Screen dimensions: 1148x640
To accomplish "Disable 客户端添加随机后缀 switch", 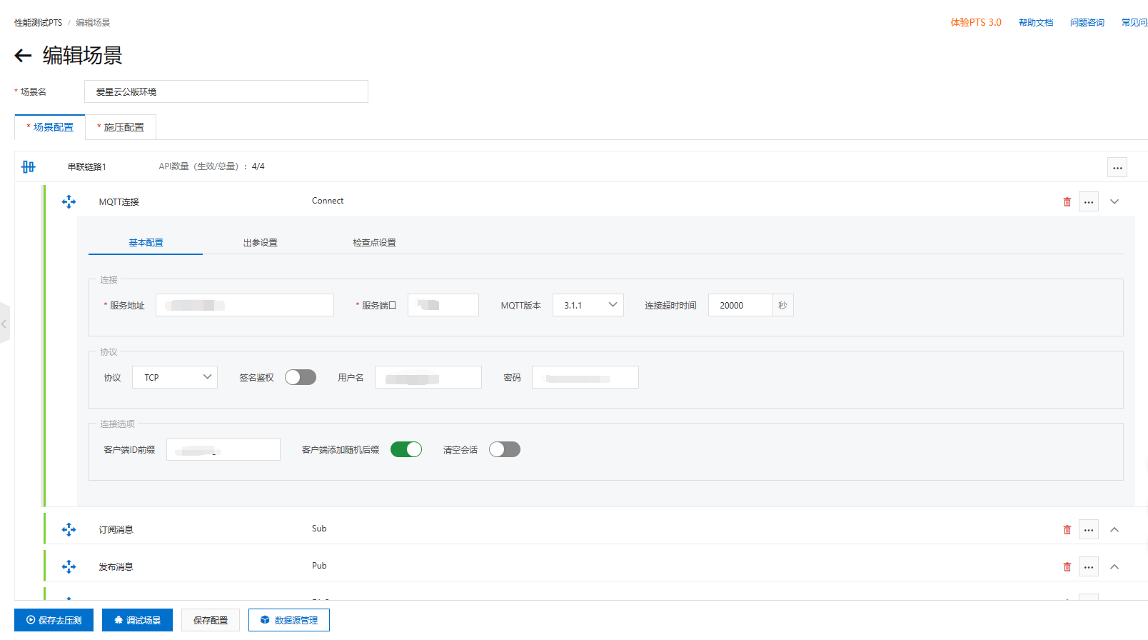I will pos(406,449).
